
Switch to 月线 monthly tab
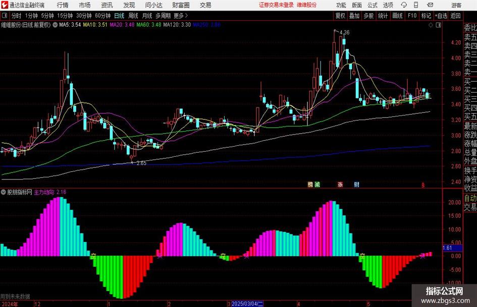click(147, 16)
